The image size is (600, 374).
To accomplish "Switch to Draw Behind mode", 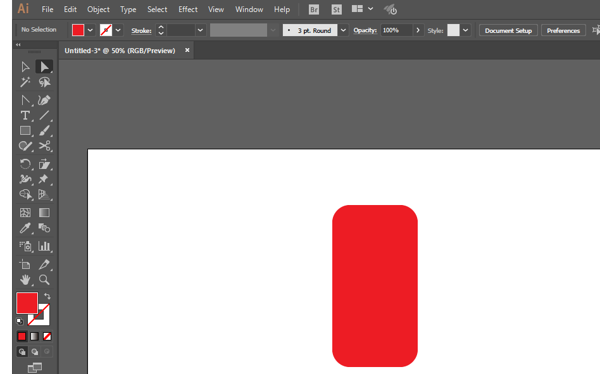I will [35, 351].
